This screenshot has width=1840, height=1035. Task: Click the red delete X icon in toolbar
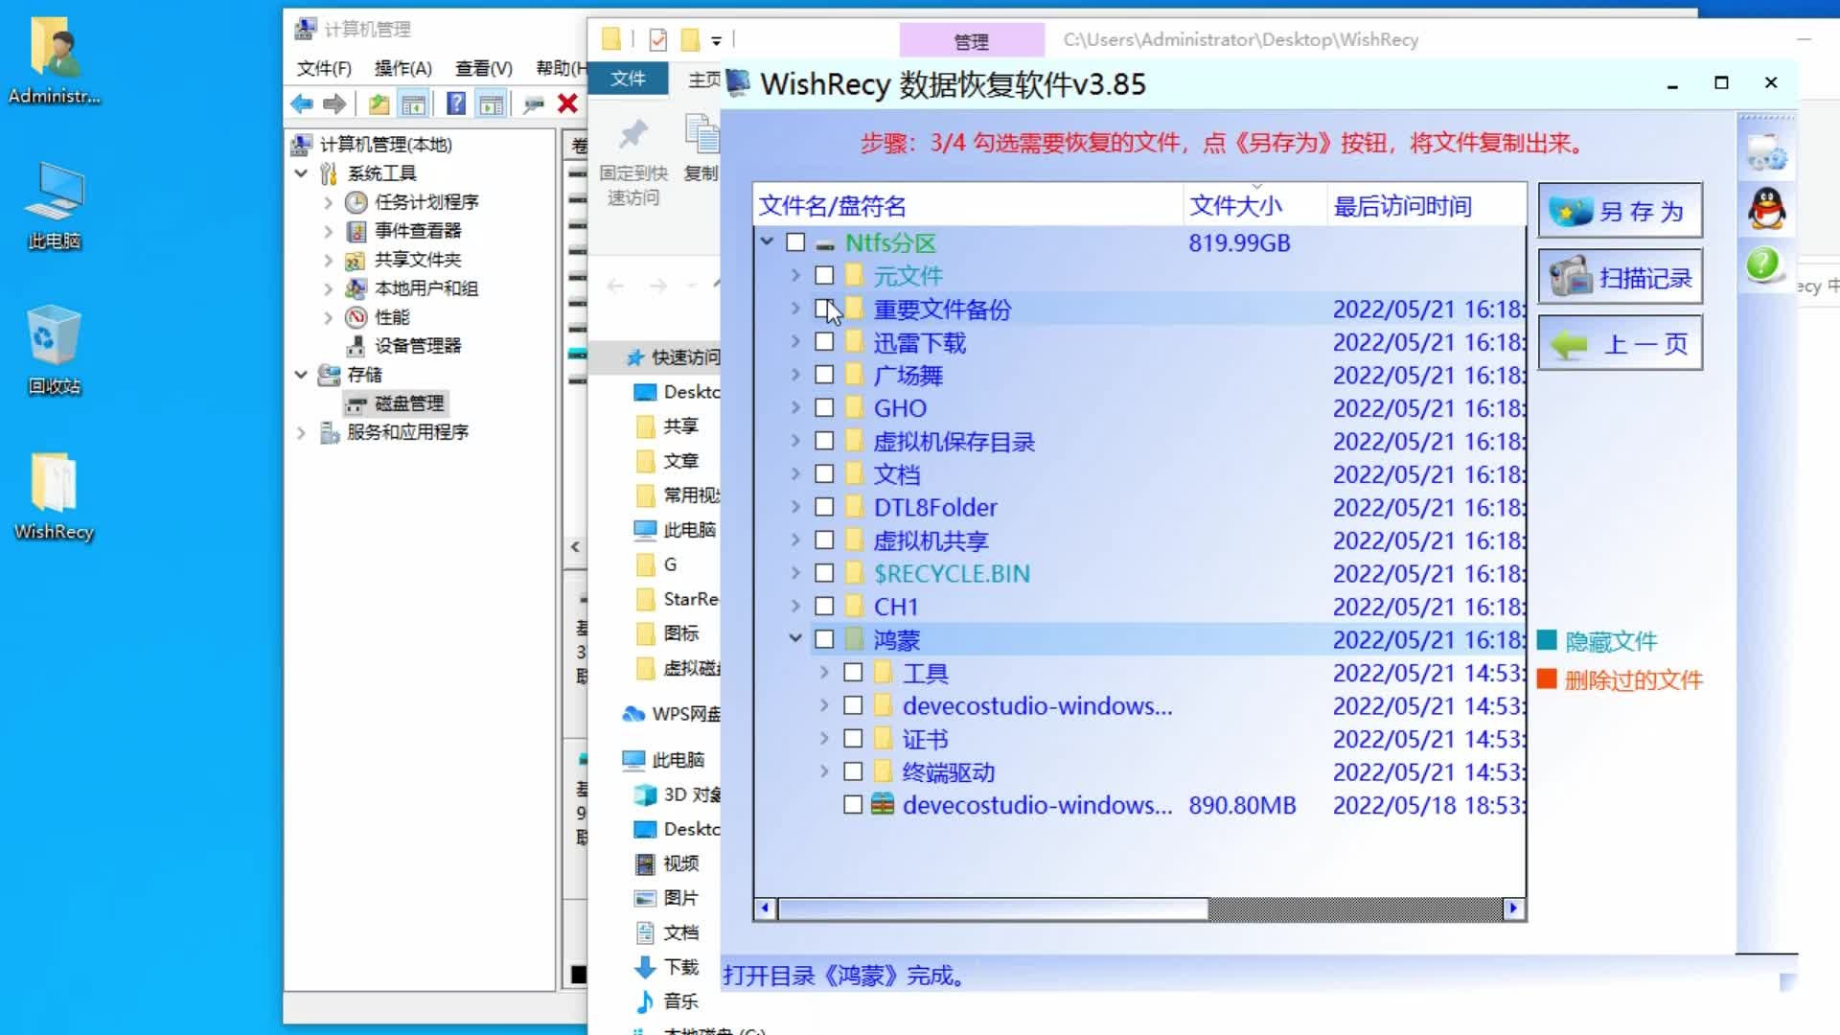567,103
